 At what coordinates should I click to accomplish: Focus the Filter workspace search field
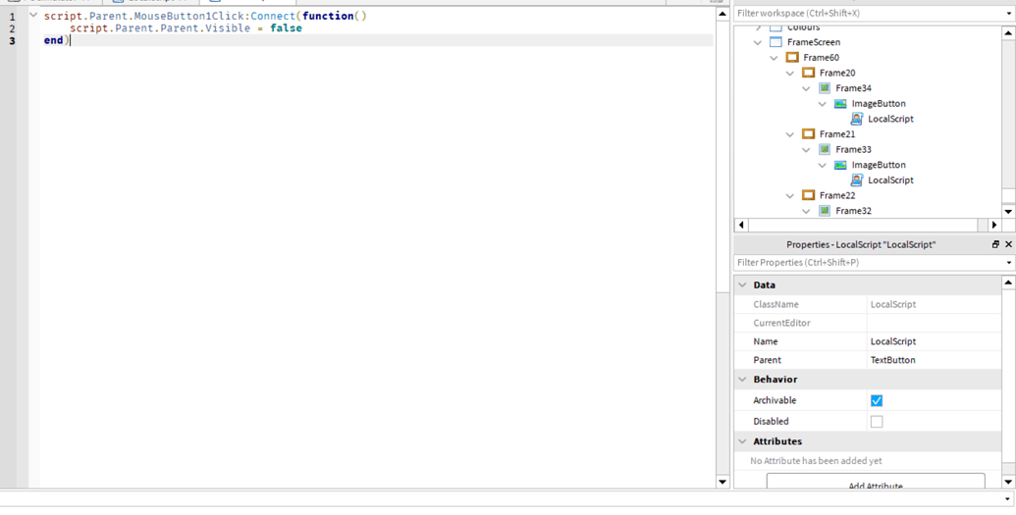(869, 14)
